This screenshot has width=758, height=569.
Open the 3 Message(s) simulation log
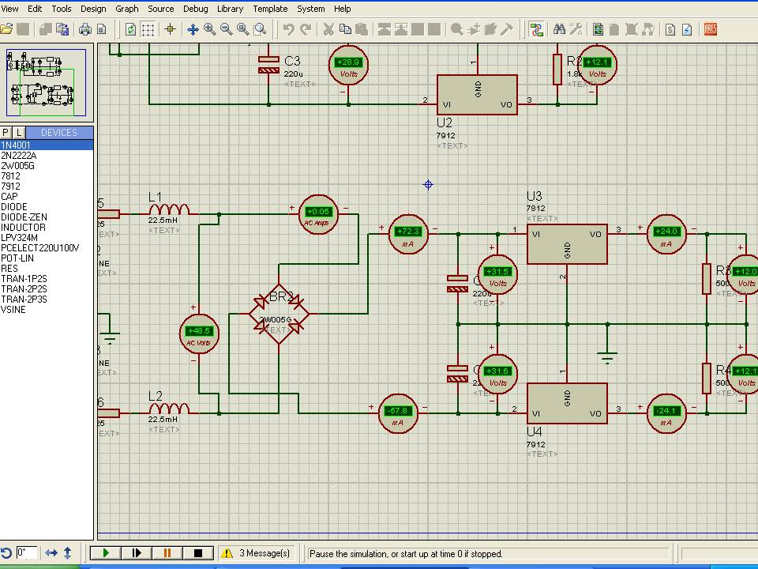click(x=256, y=553)
